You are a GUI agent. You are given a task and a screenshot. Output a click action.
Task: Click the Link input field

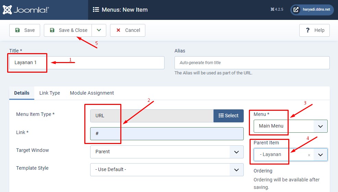(167, 133)
